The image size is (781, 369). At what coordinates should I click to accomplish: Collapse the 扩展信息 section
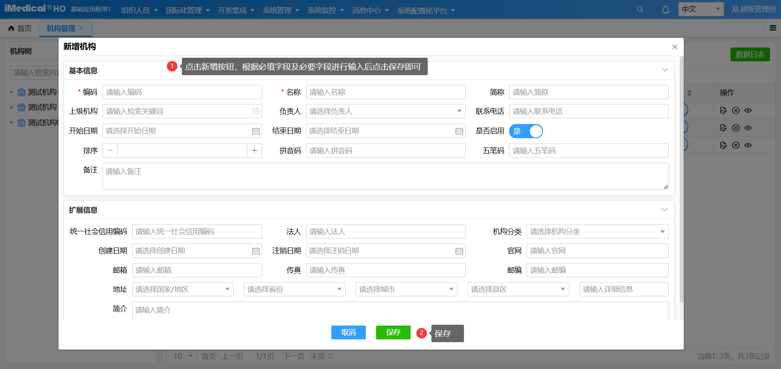[x=665, y=210]
